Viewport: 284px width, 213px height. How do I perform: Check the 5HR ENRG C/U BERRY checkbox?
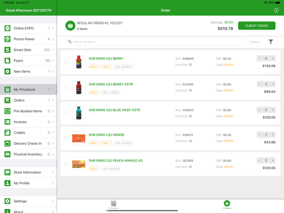click(66, 62)
